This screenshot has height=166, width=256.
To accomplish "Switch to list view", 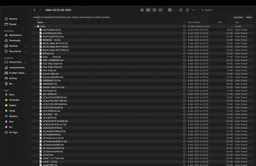I will pos(148,10).
